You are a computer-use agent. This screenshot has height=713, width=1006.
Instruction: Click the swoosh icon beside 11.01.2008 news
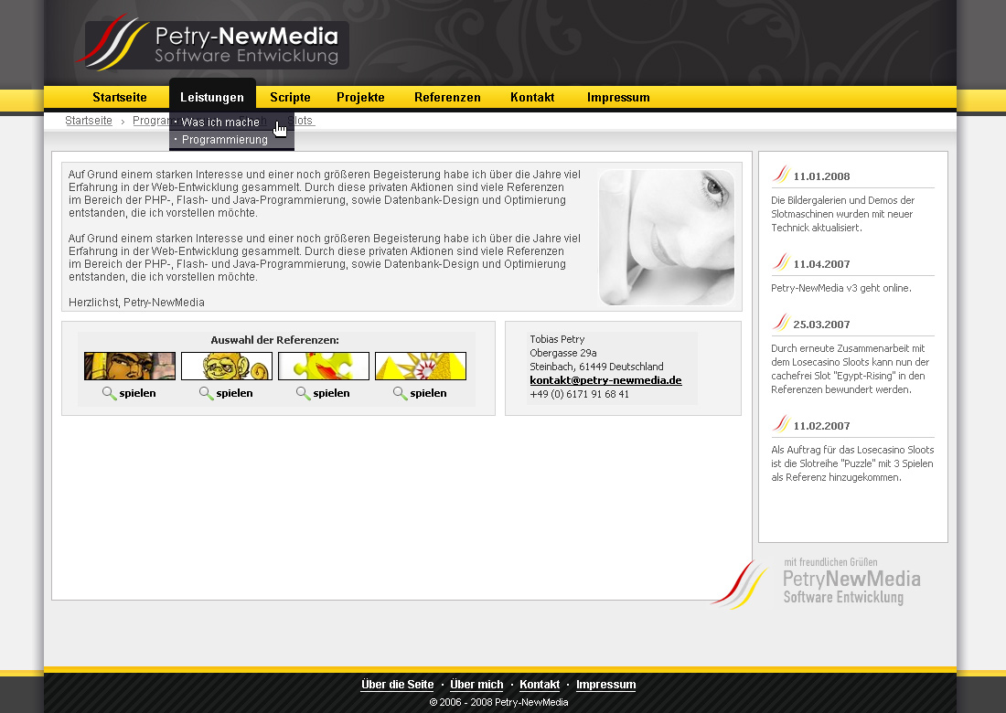click(x=780, y=175)
